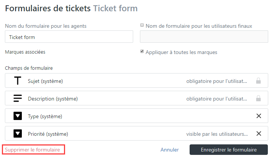Viewport: 275px width, 162px height.
Task: Click the Description paragraph icon
Action: (x=18, y=98)
